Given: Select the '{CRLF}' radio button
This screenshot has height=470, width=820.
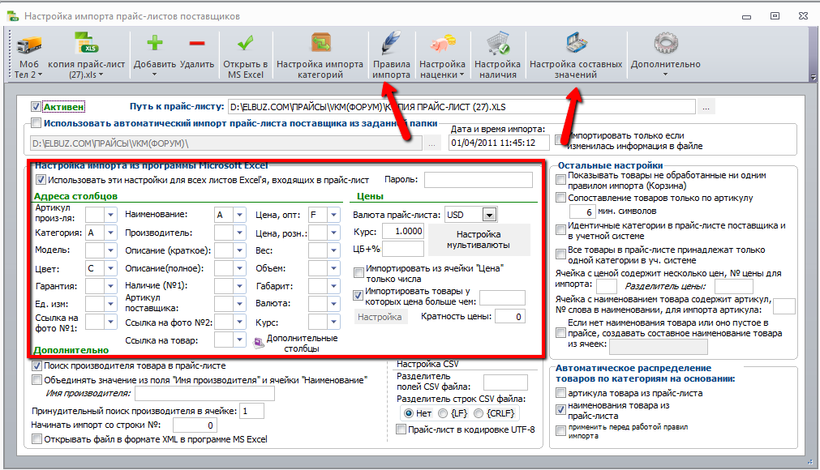Looking at the screenshot, I should pos(479,413).
